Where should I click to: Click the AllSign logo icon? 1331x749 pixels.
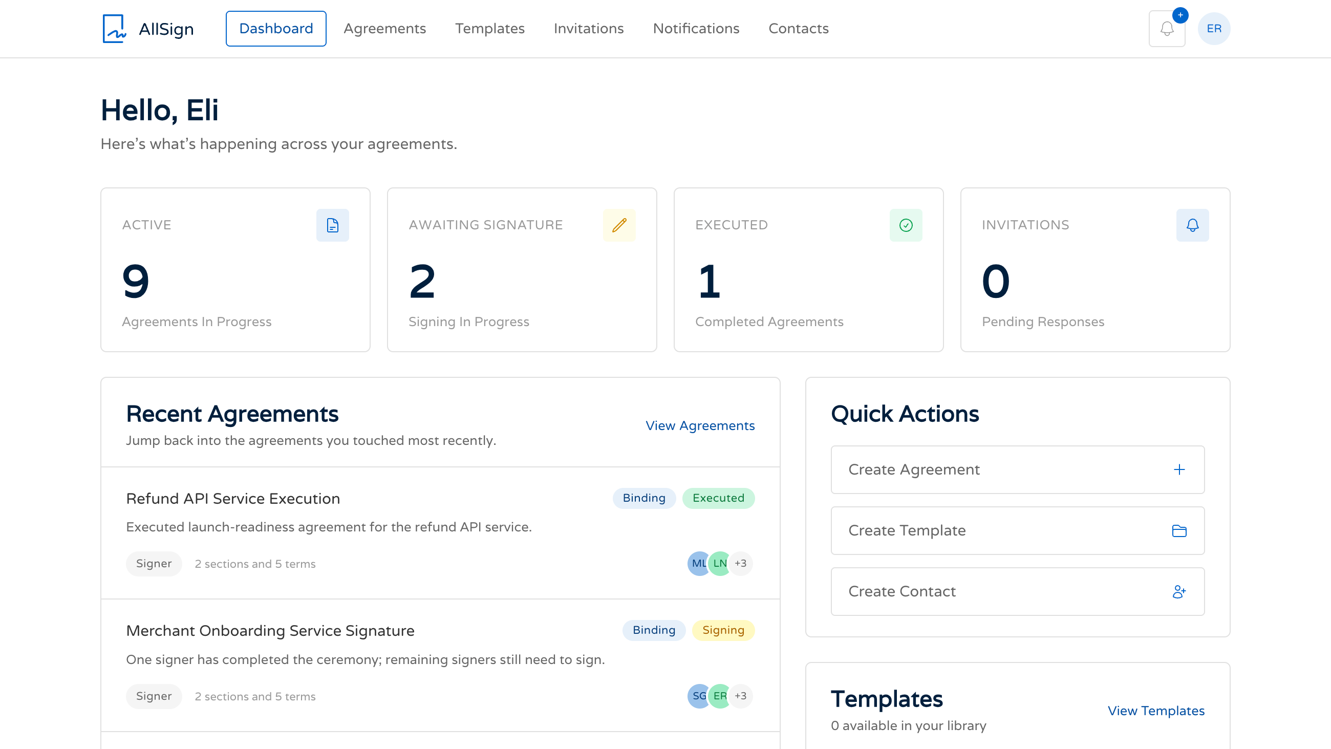114,29
